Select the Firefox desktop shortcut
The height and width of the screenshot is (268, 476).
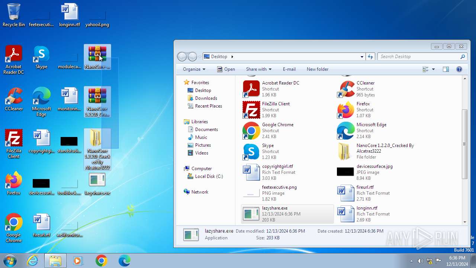coord(14,184)
